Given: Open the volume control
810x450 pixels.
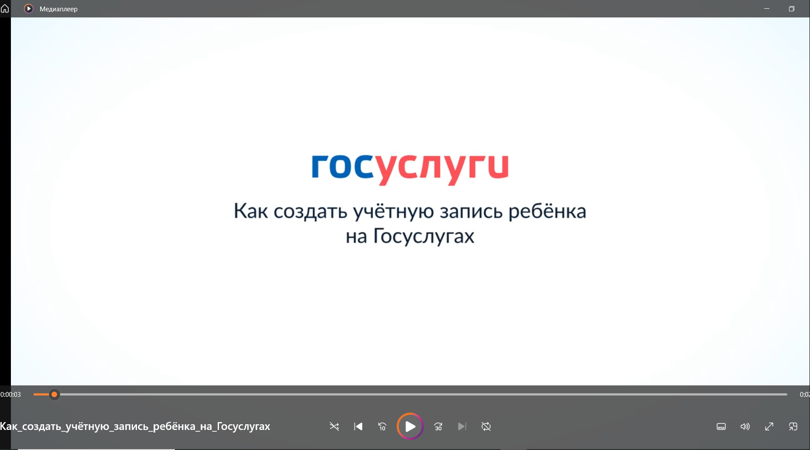Looking at the screenshot, I should coord(745,426).
